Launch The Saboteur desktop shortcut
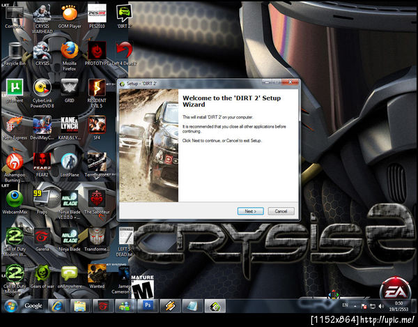 point(97,203)
